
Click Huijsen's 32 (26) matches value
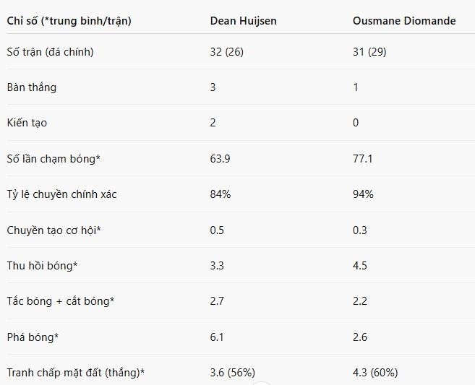click(226, 52)
